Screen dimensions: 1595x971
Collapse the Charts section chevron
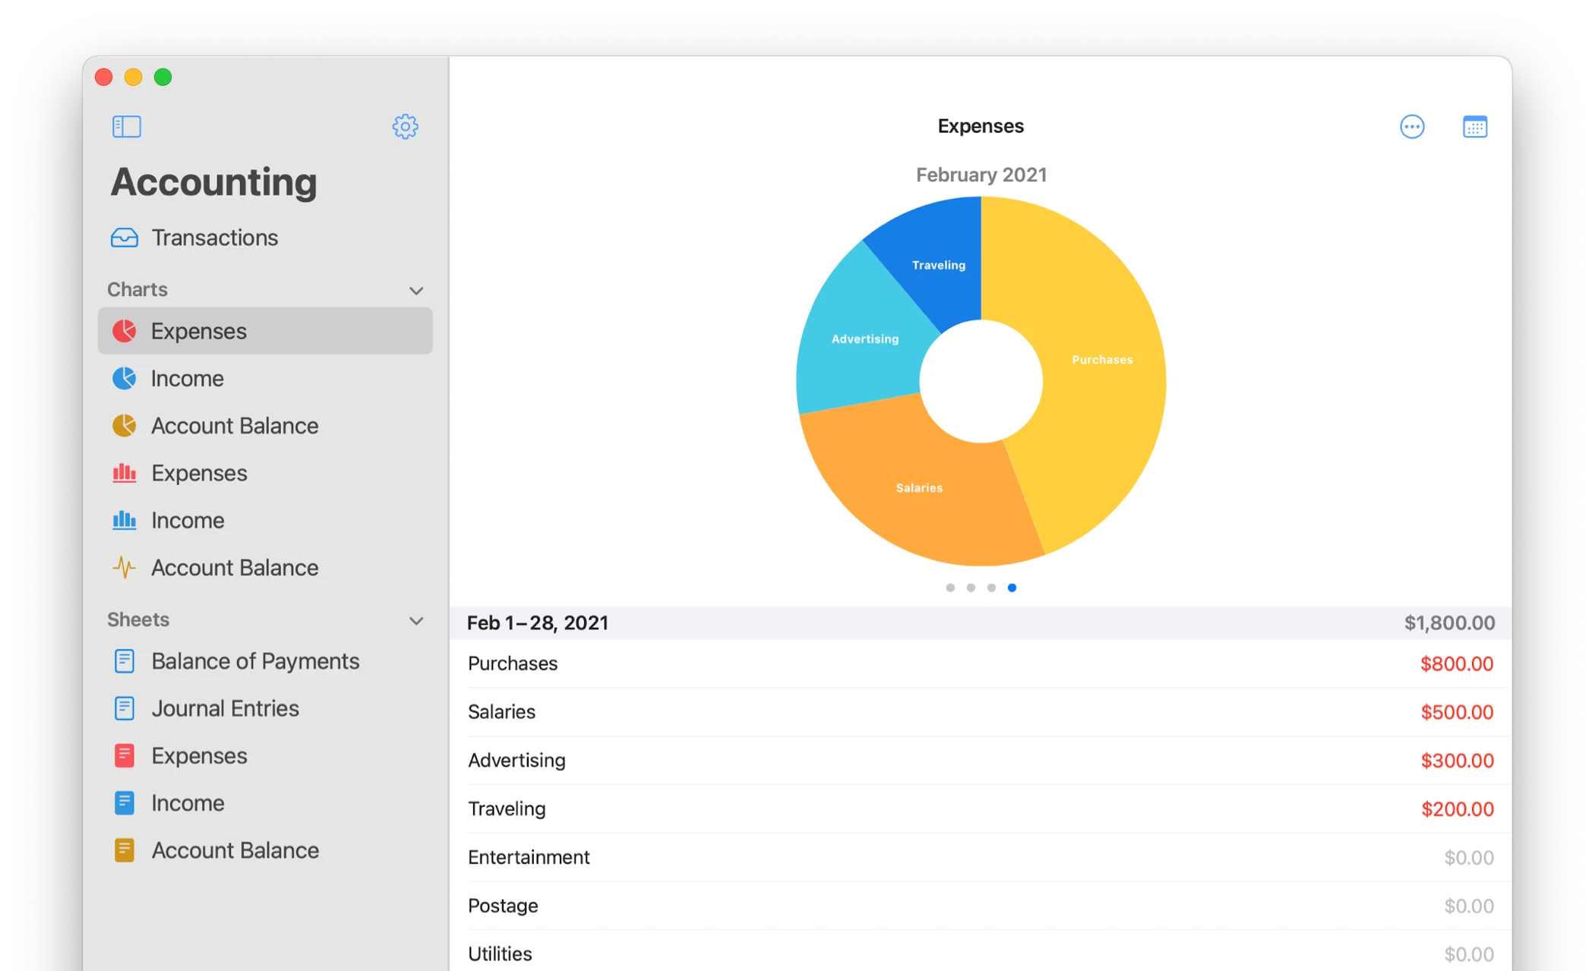416,290
